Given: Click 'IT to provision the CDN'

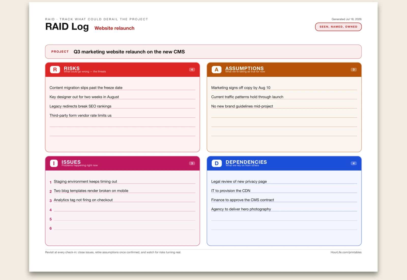Looking at the screenshot, I should [231, 191].
